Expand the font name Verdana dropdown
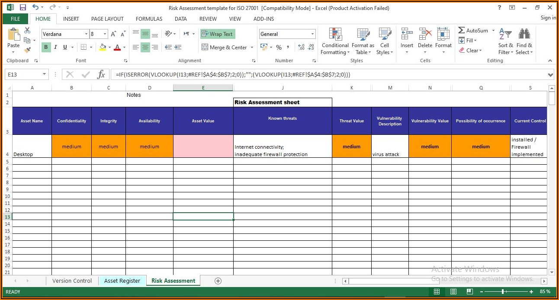The height and width of the screenshot is (300, 559). click(x=86, y=34)
